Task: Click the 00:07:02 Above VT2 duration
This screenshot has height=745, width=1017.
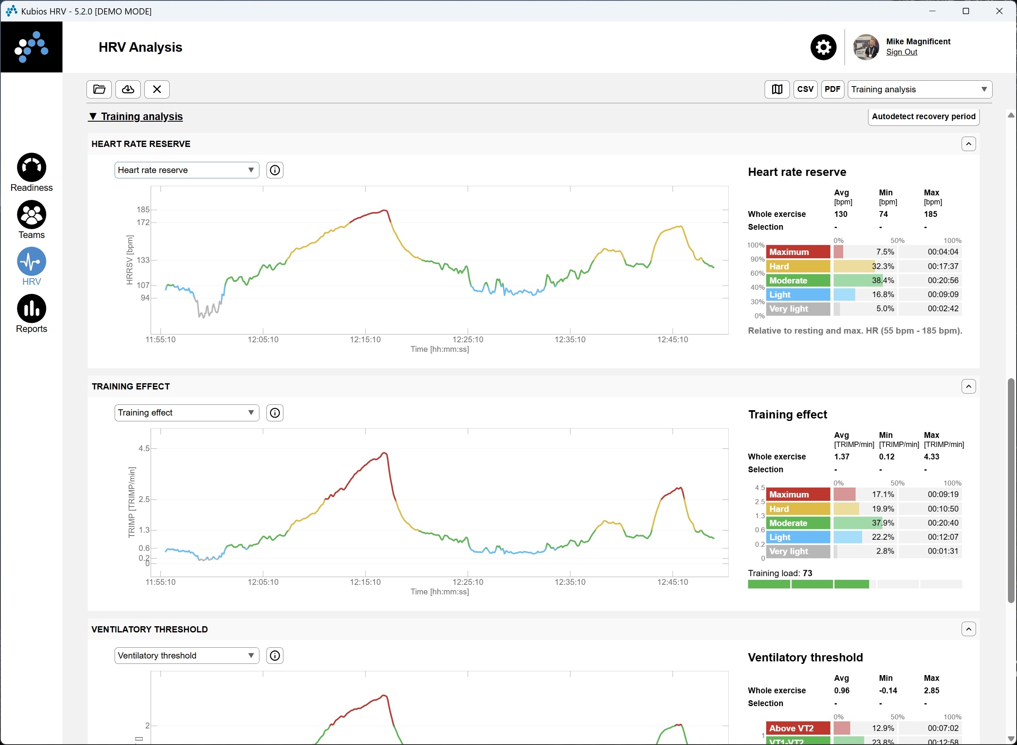Action: (943, 728)
